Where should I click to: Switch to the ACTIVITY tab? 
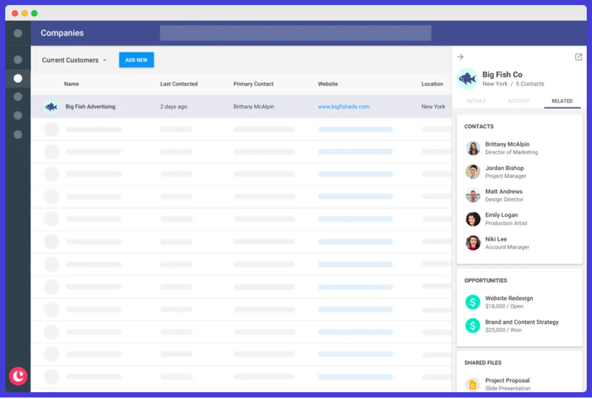[x=518, y=101]
